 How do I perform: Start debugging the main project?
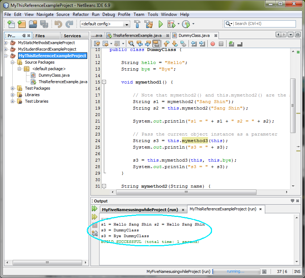tap(171, 24)
